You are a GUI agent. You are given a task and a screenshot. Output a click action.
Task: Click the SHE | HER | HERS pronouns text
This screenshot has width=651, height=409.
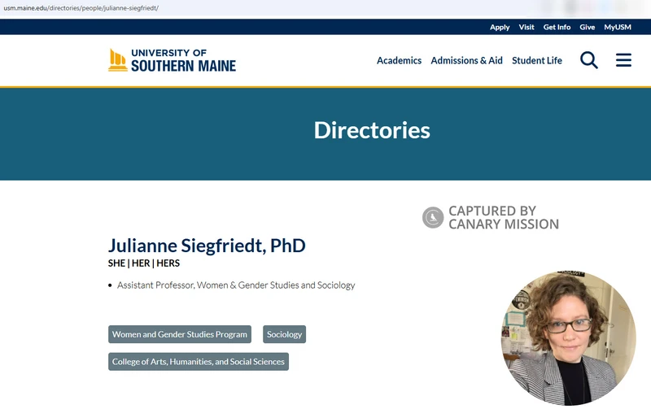pos(144,263)
